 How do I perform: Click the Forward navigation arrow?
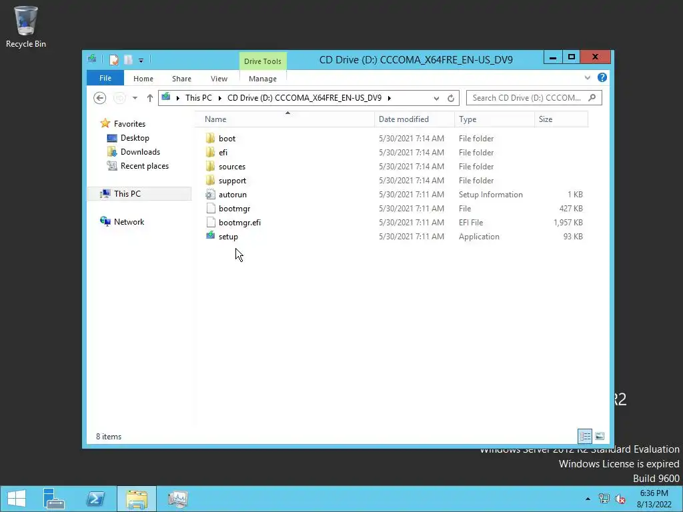tap(119, 98)
